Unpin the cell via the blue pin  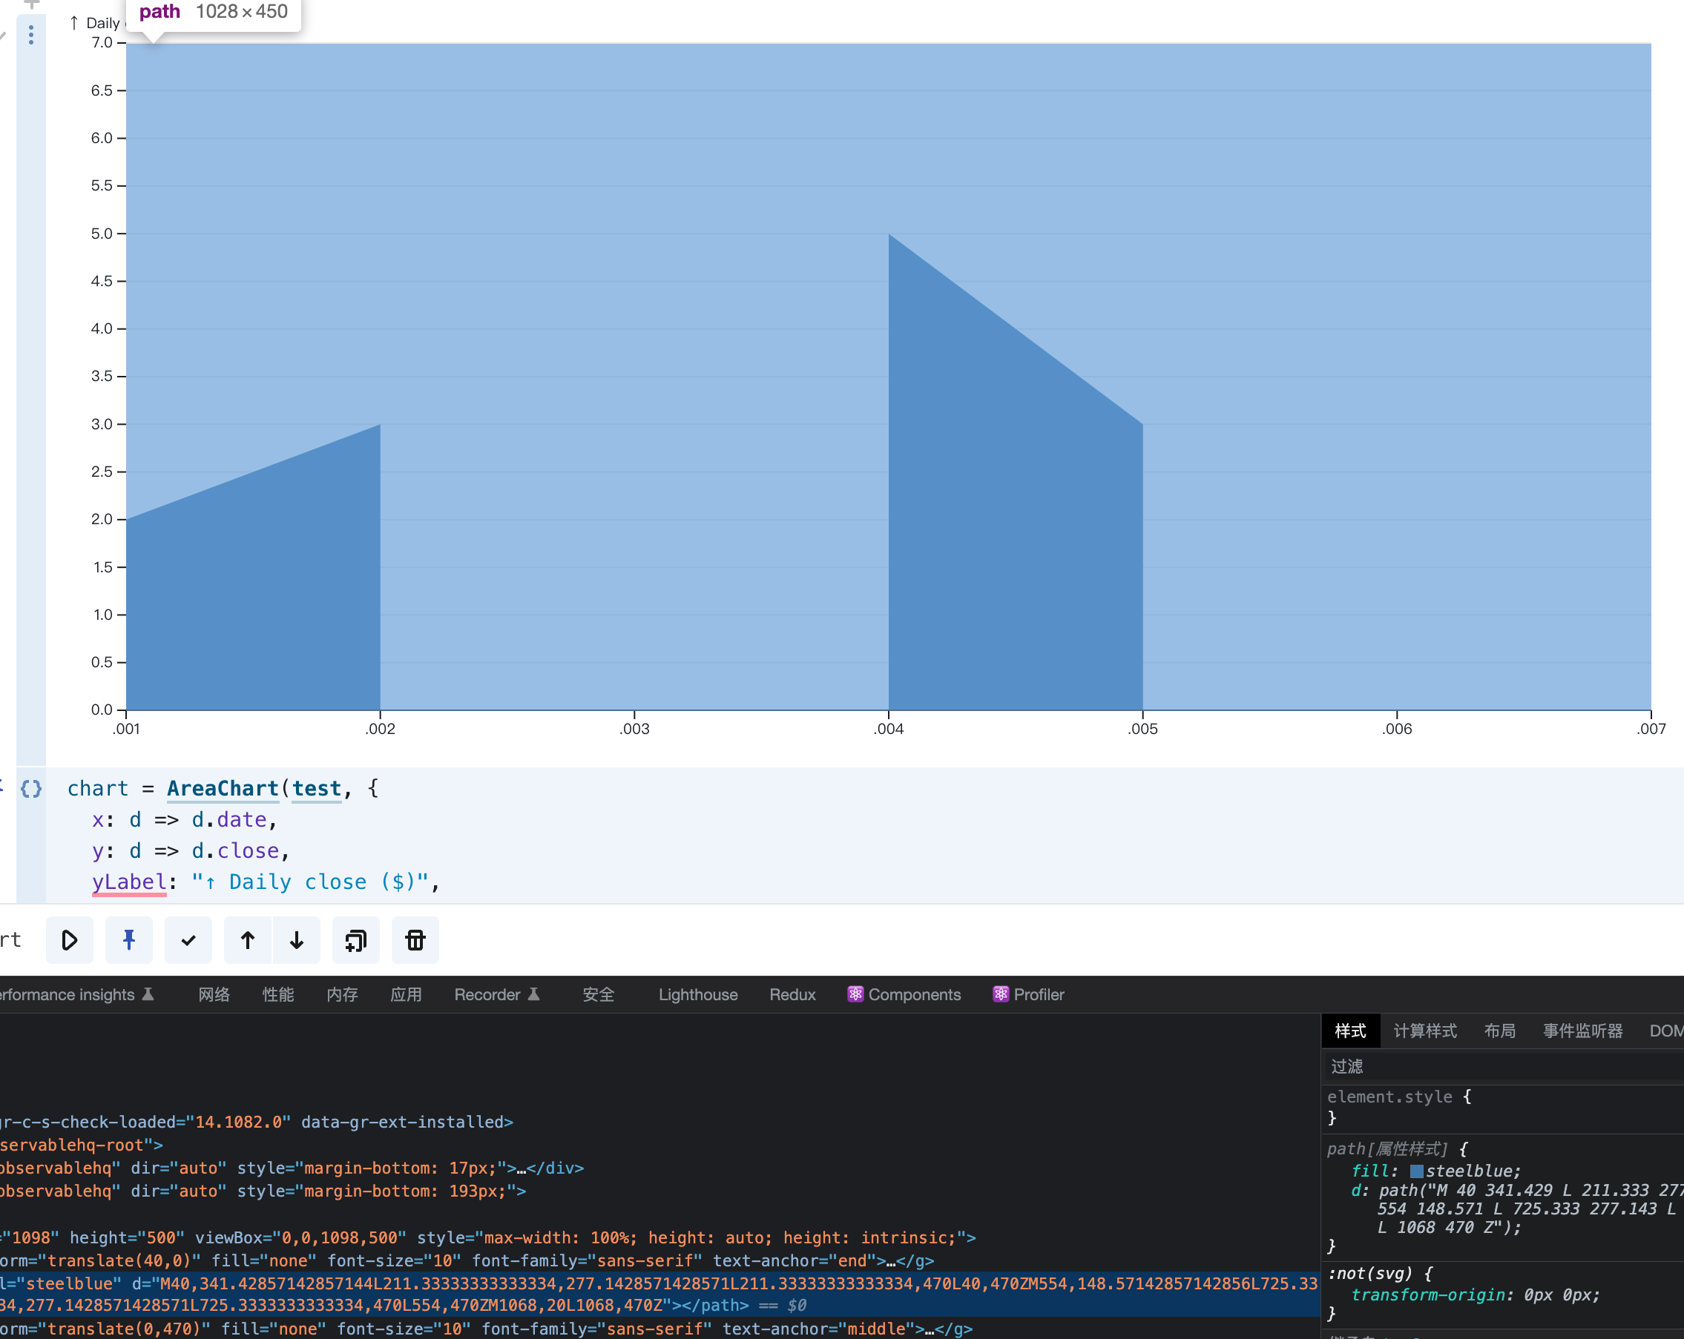pyautogui.click(x=129, y=940)
